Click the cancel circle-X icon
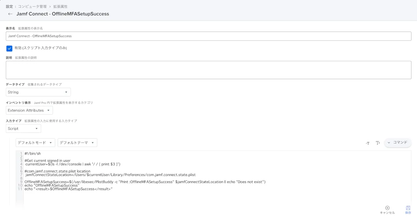Viewport: 417px width, 217px height. coord(387,208)
